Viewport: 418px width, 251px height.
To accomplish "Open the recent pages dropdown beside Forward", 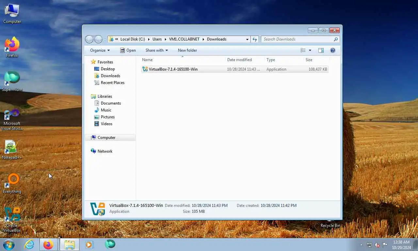I will 105,40.
